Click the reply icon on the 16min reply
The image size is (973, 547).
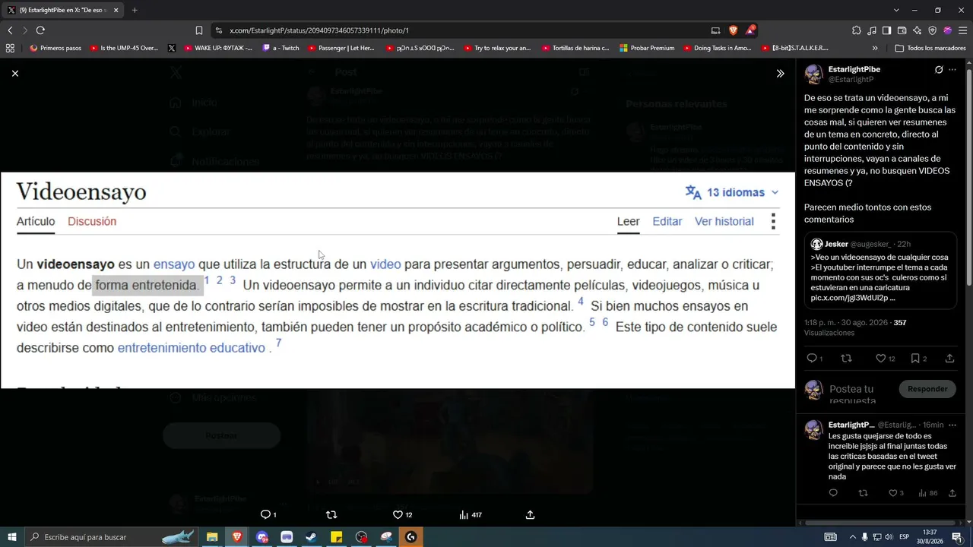point(833,493)
